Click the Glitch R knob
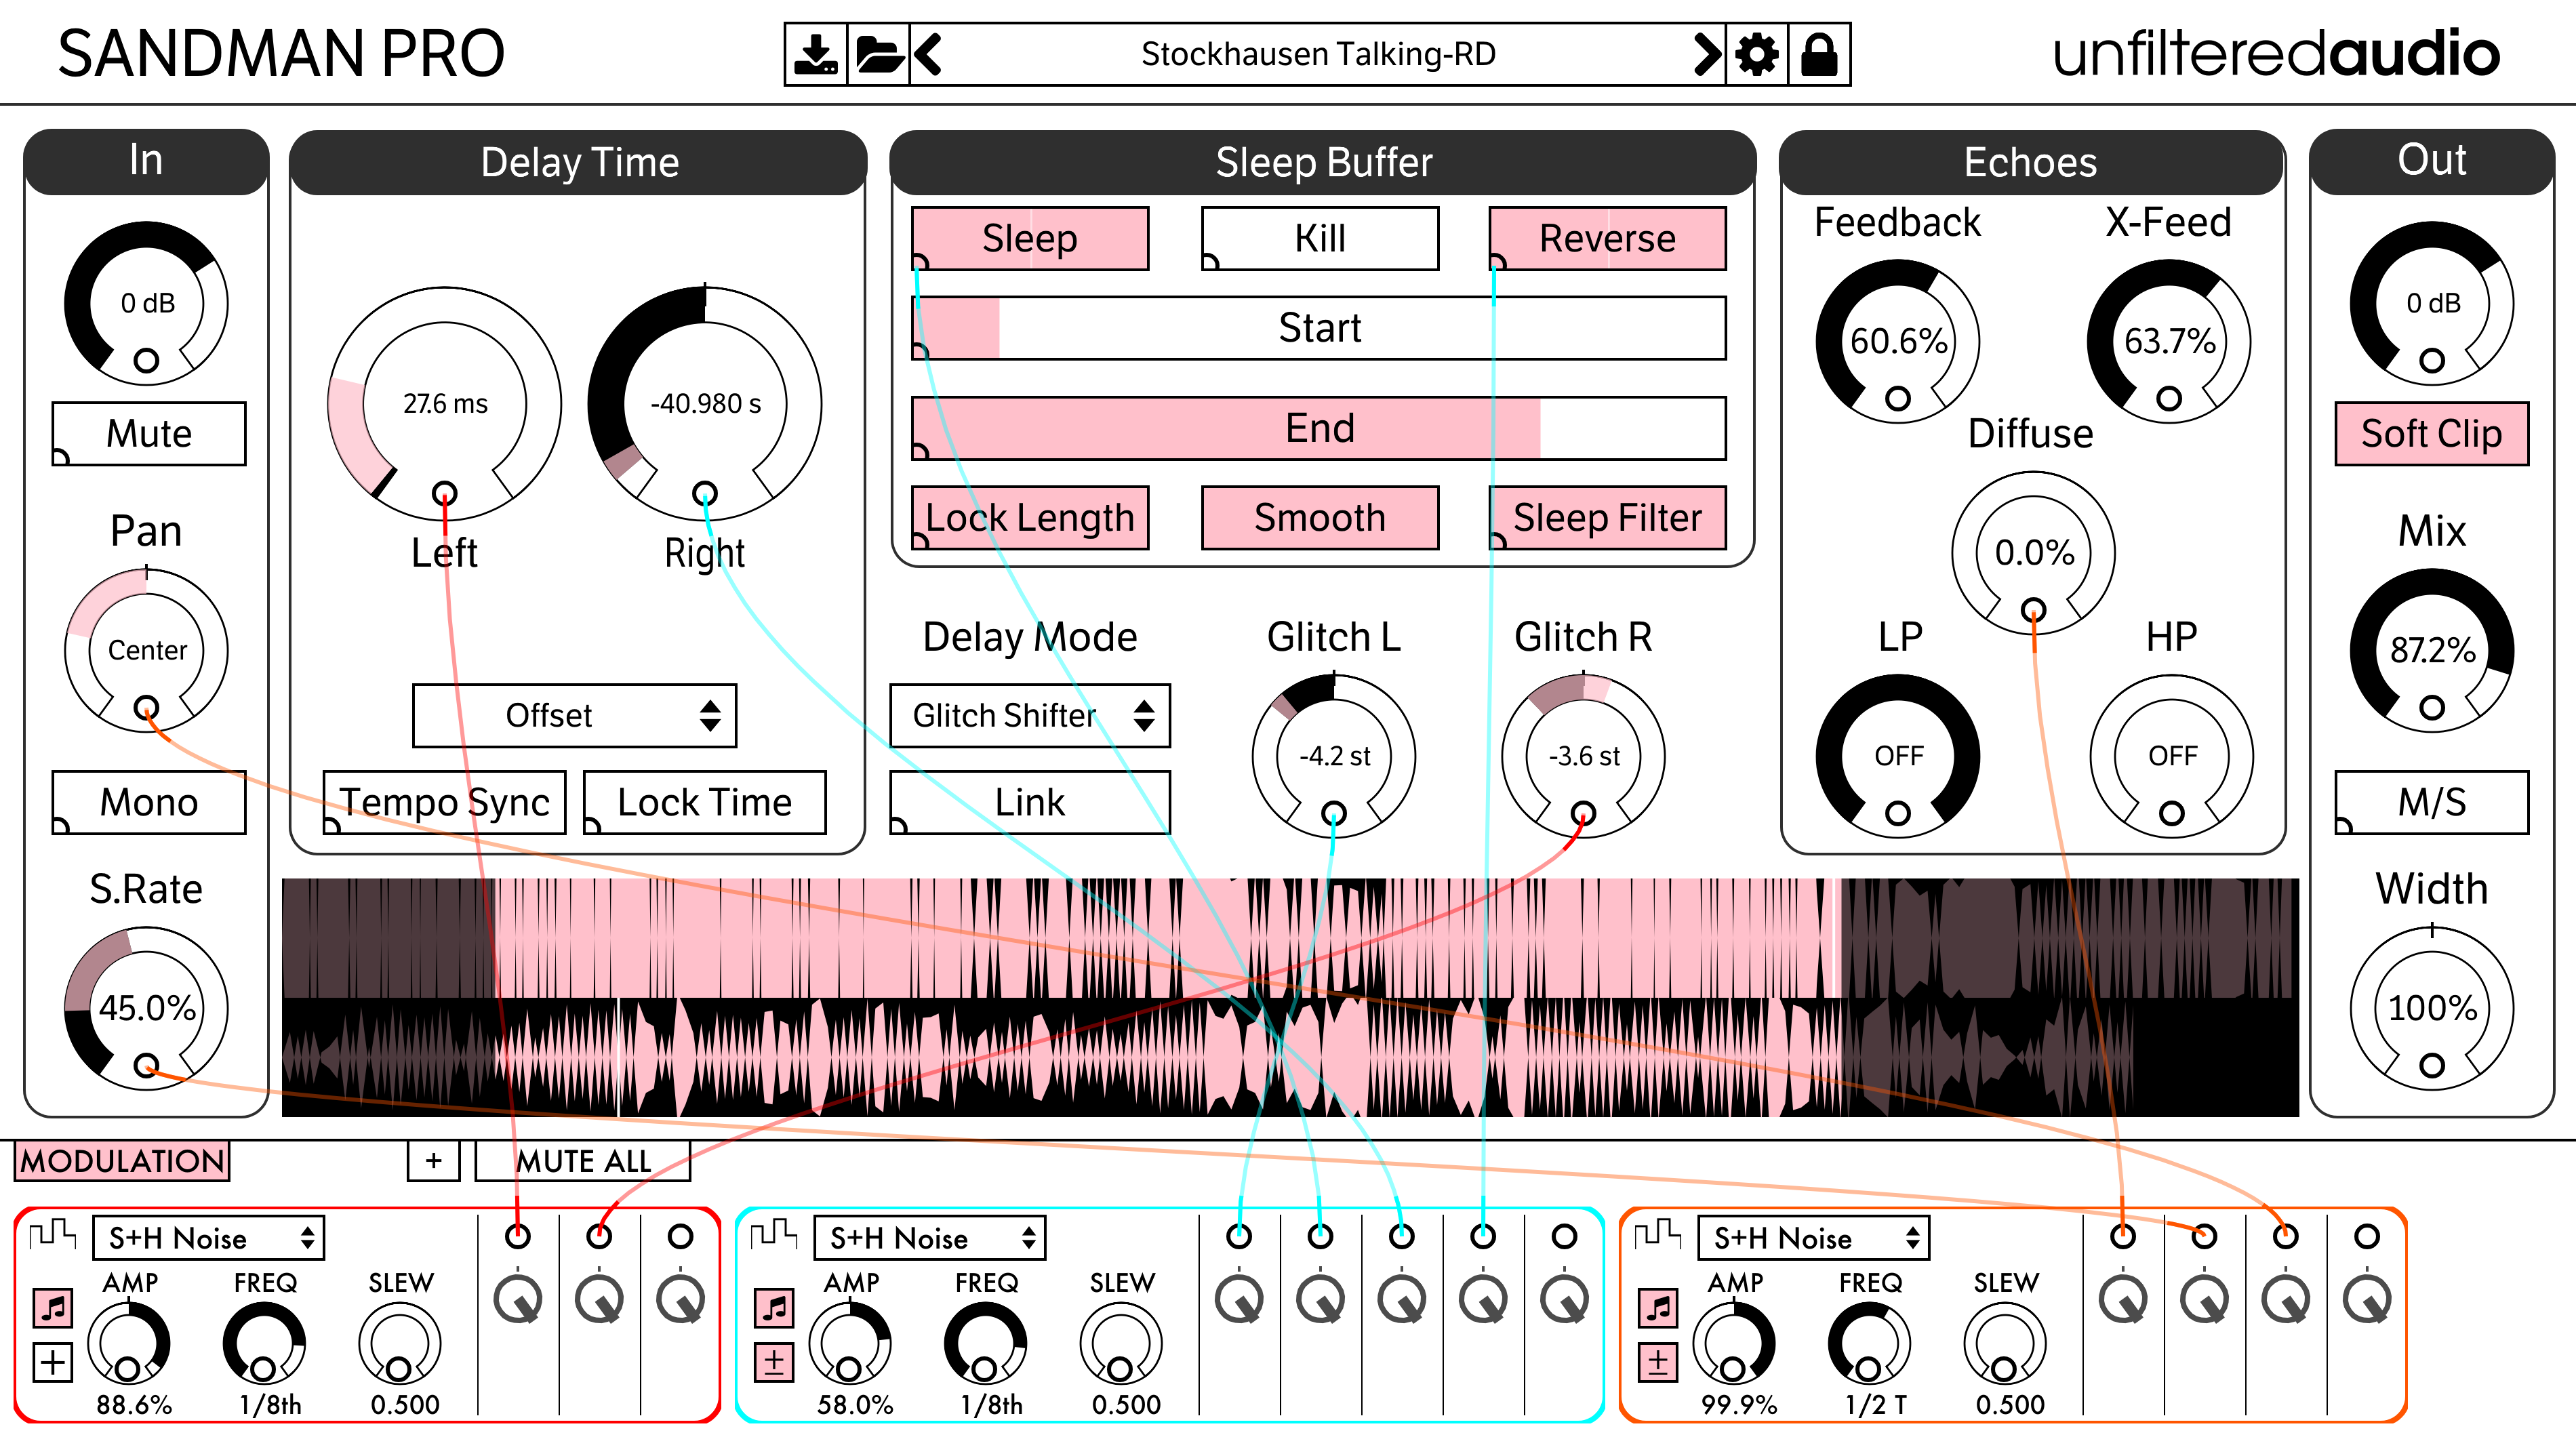The height and width of the screenshot is (1456, 2576). click(x=1583, y=756)
